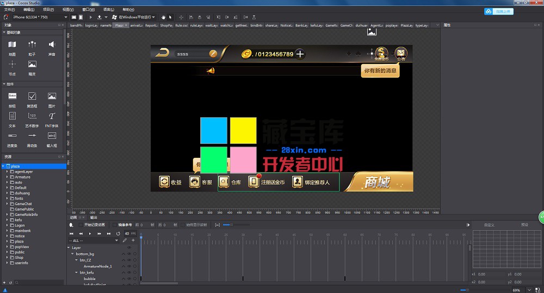The image size is (544, 293).
Task: Select the hand pan tool in toolbar
Action: click(x=163, y=17)
